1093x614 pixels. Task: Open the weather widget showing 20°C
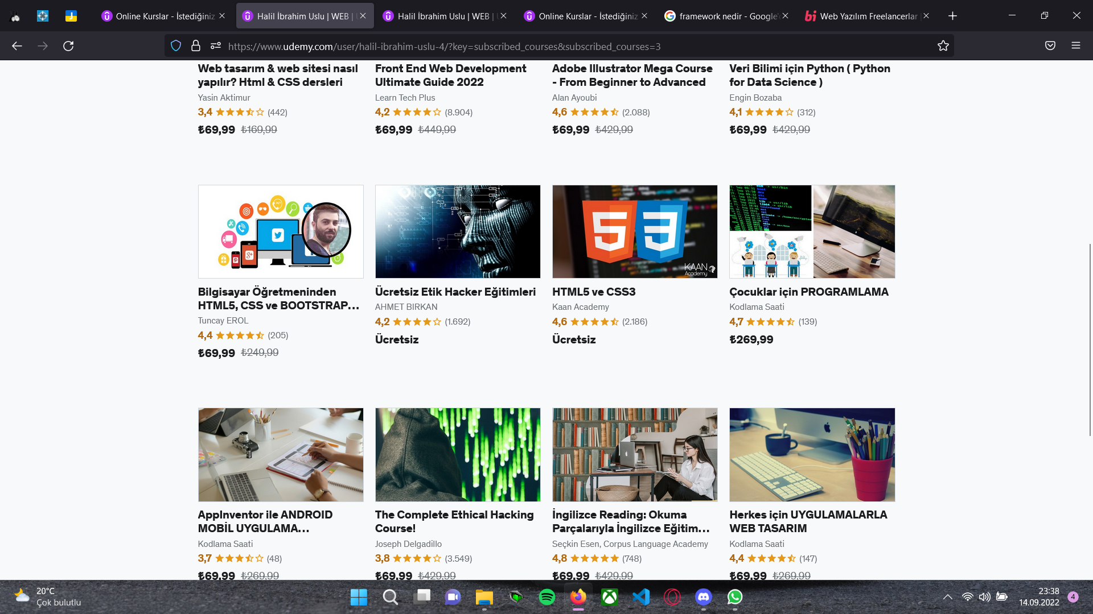tap(48, 597)
